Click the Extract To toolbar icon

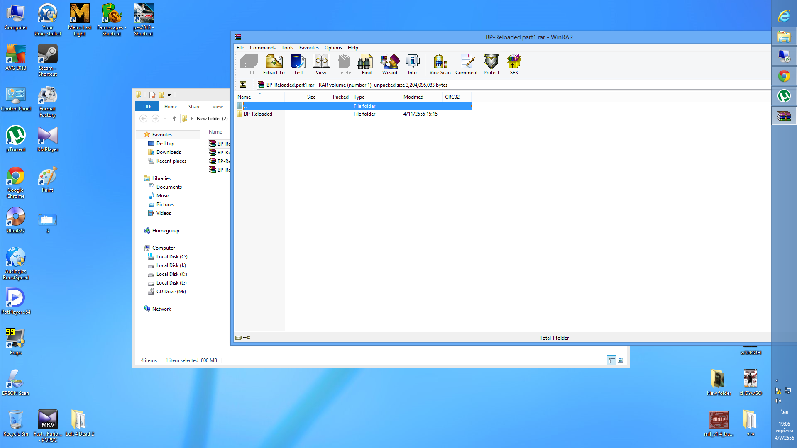274,64
